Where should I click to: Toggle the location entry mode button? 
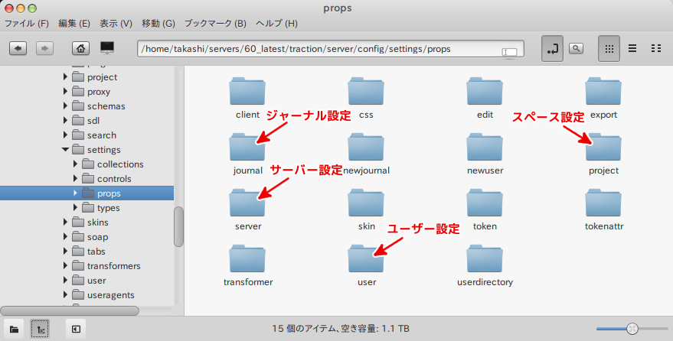point(552,49)
